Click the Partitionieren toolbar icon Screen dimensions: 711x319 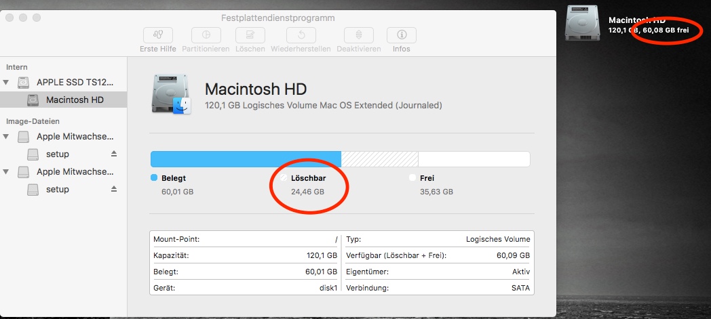click(206, 35)
